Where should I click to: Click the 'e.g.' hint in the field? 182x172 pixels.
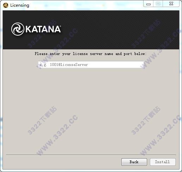coord(43,65)
